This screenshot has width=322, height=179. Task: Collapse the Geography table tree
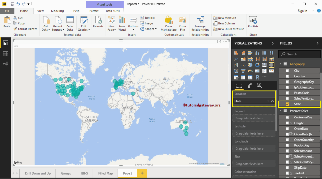(x=280, y=64)
